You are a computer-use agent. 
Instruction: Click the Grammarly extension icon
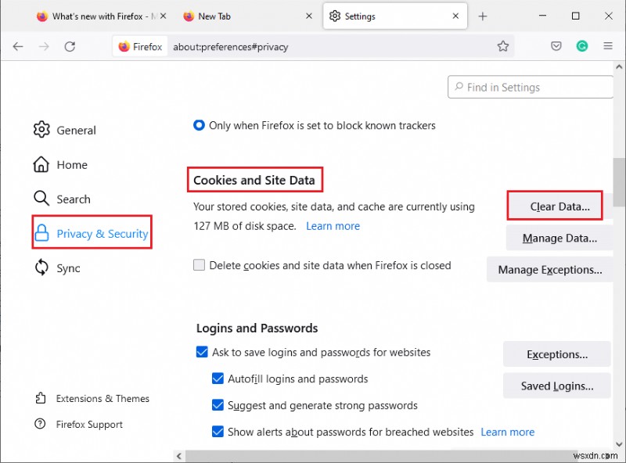pyautogui.click(x=582, y=46)
